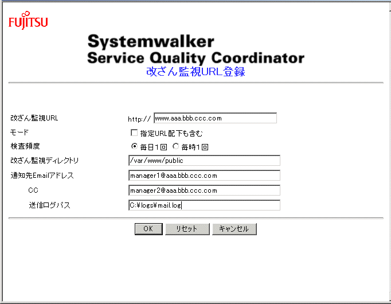This screenshot has width=391, height=304.
Task: Click the 通知先Emailアドレス input field
Action: [x=204, y=176]
